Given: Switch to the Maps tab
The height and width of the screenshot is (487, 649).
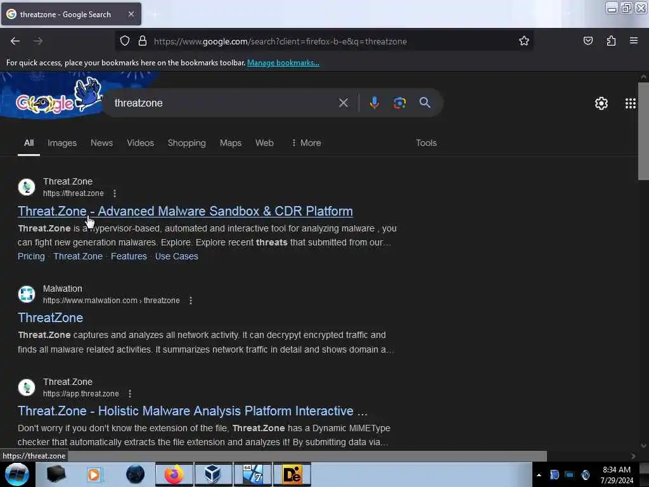Looking at the screenshot, I should (x=231, y=143).
